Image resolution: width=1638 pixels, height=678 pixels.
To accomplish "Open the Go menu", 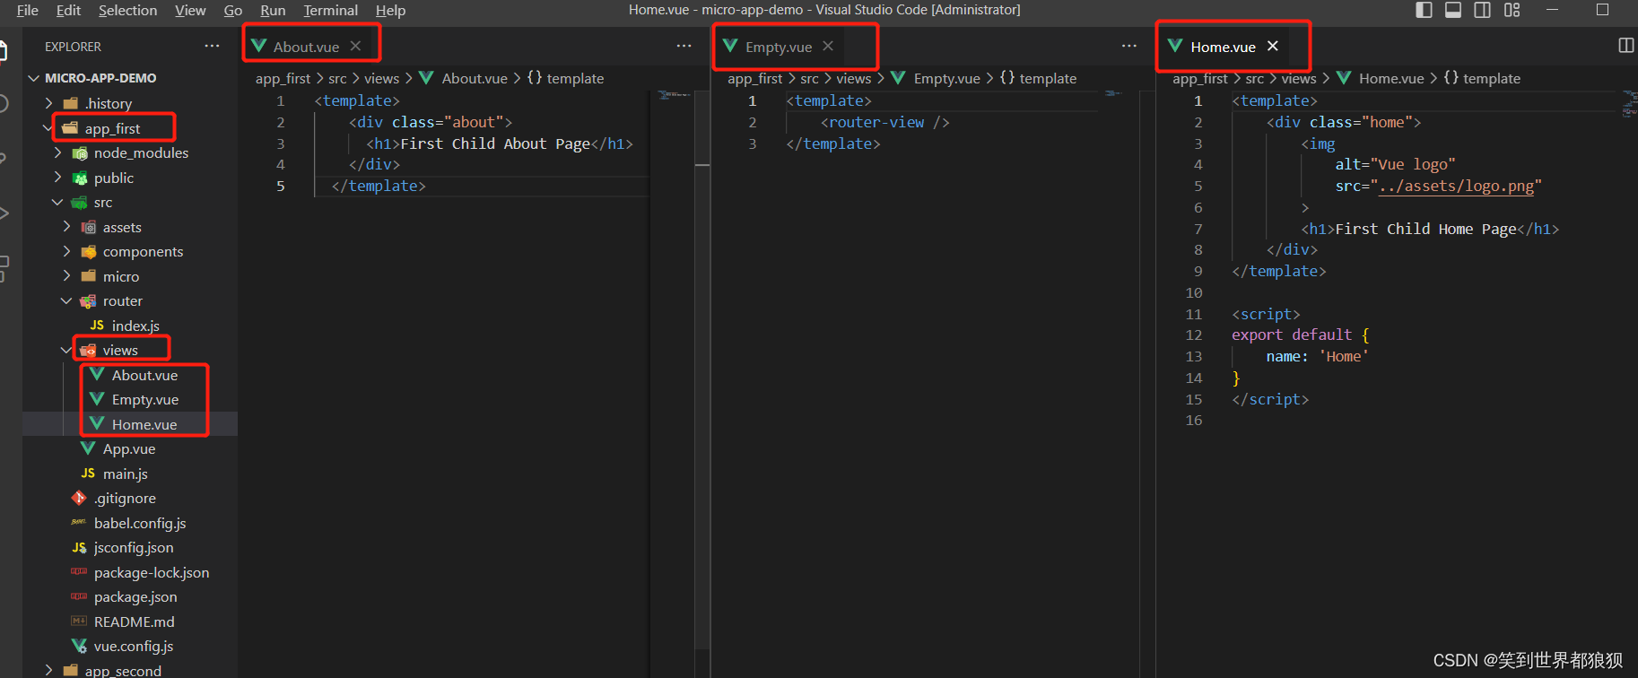I will (x=233, y=10).
